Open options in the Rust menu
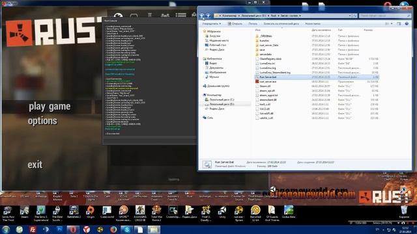Image resolution: width=417 pixels, height=234 pixels. pos(42,121)
